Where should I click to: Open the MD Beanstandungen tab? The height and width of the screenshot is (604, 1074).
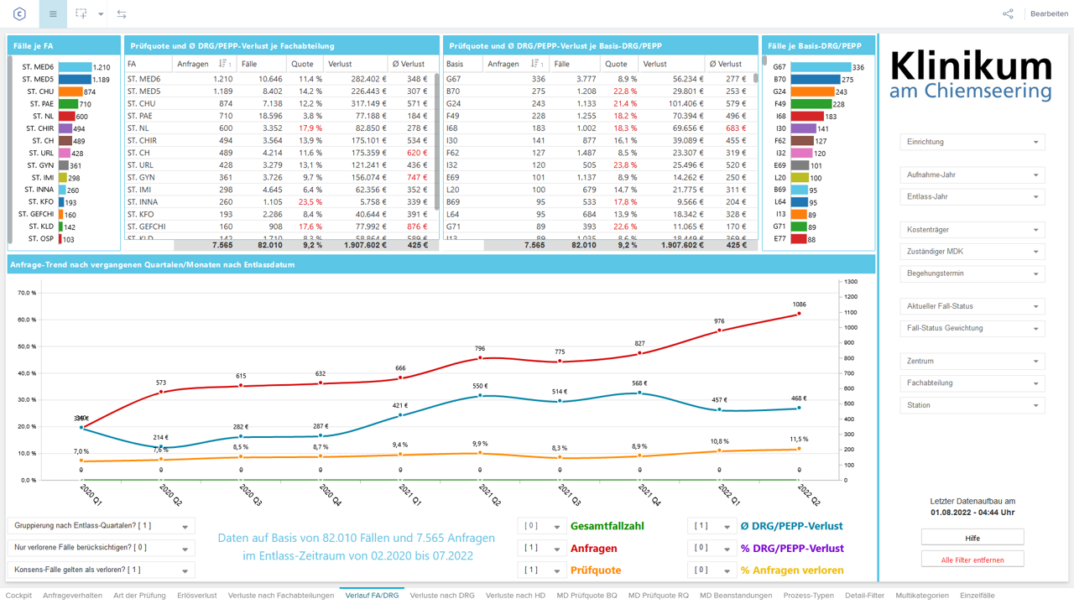(736, 596)
